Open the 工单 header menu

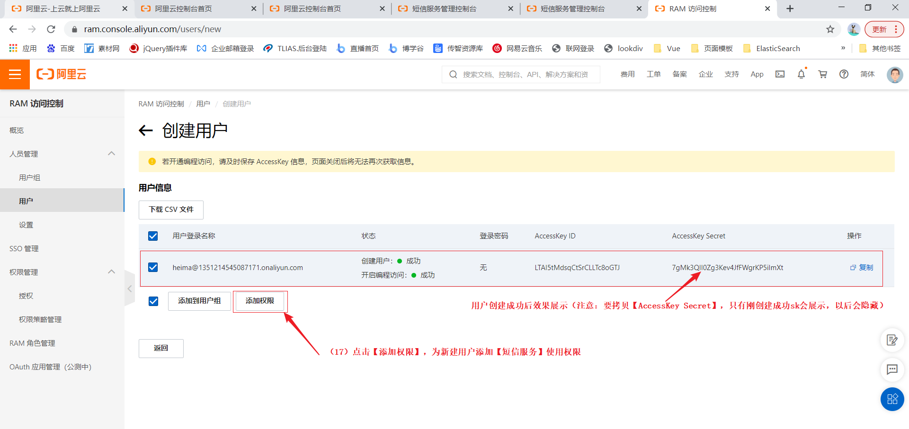click(653, 74)
